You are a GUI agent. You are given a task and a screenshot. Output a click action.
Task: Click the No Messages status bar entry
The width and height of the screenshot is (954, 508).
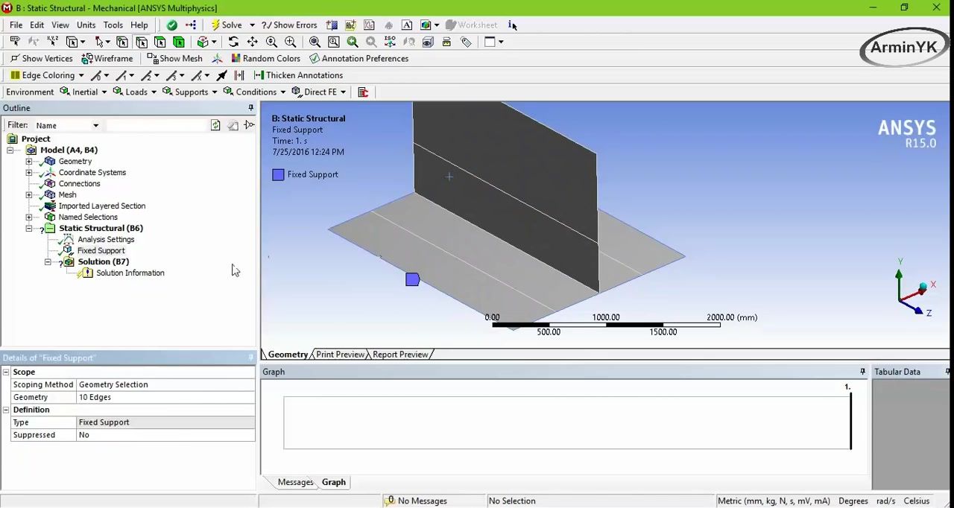[x=415, y=501]
